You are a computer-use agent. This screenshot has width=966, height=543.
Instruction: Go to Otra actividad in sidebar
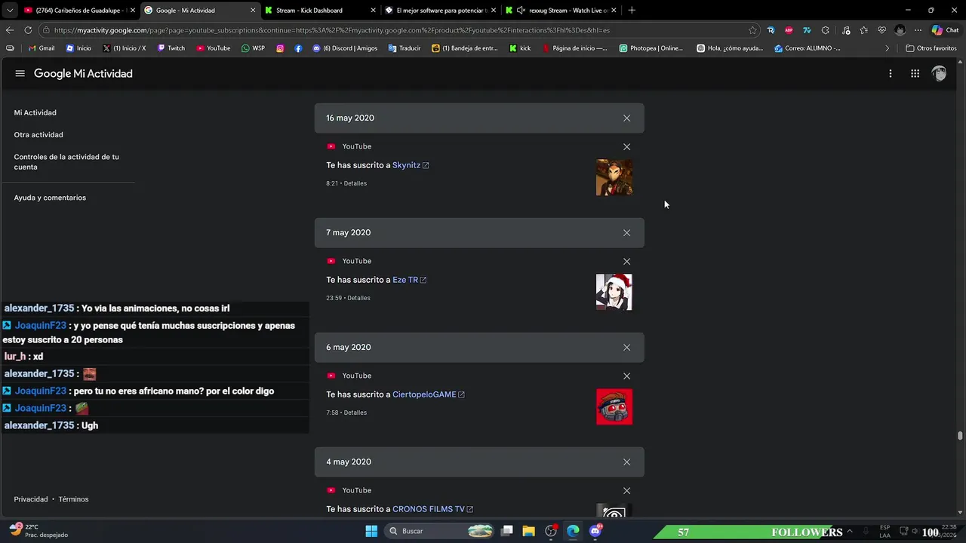pos(38,135)
